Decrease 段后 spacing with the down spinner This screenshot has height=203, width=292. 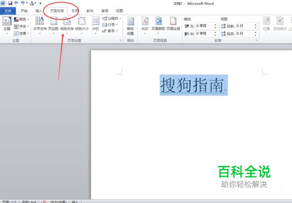point(256,35)
